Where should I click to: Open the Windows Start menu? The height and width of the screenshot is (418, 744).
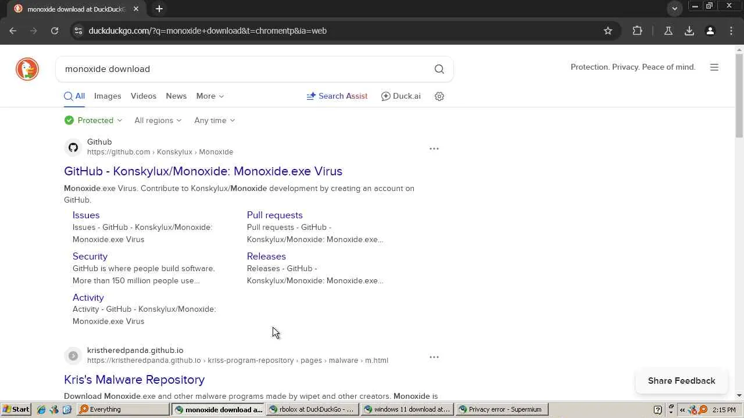[16, 409]
